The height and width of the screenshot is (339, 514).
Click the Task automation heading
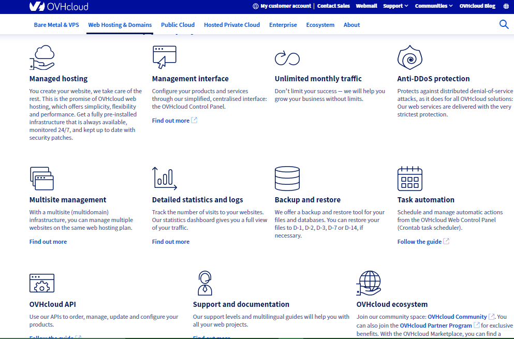(x=426, y=200)
